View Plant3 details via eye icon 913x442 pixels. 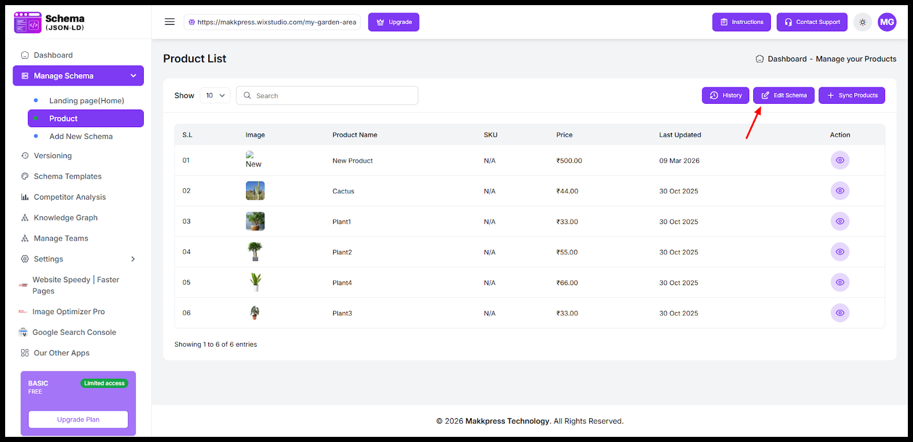click(839, 313)
